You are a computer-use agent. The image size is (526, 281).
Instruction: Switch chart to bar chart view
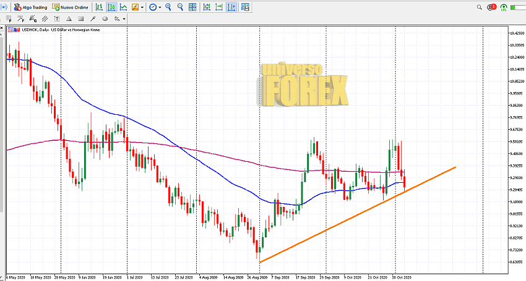[99, 7]
